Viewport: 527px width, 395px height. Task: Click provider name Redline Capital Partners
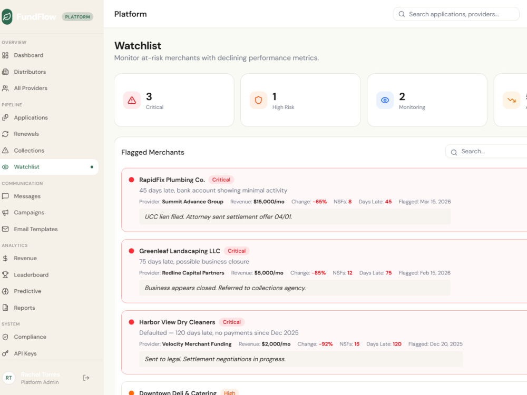tap(193, 273)
